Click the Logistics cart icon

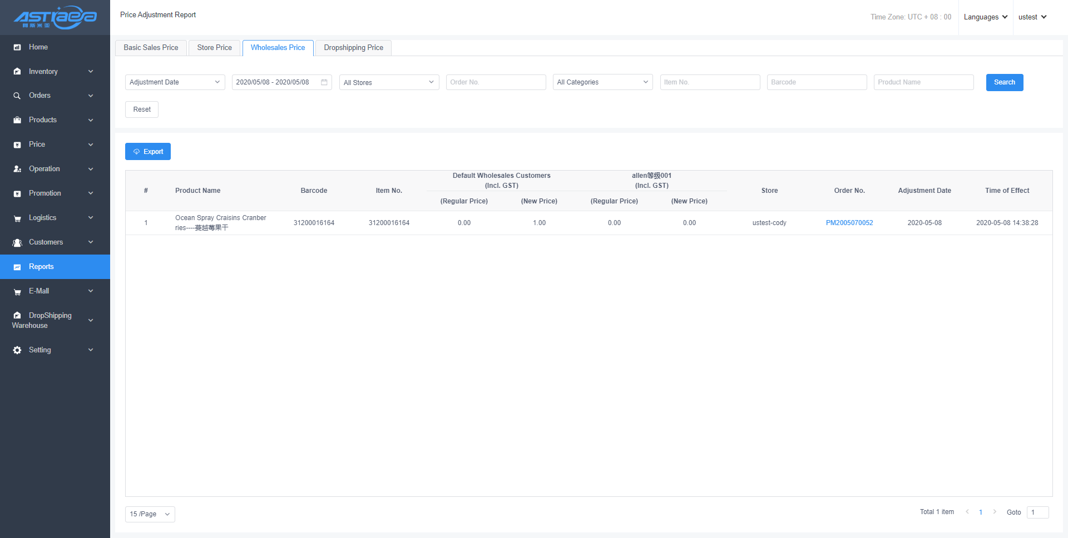click(17, 218)
